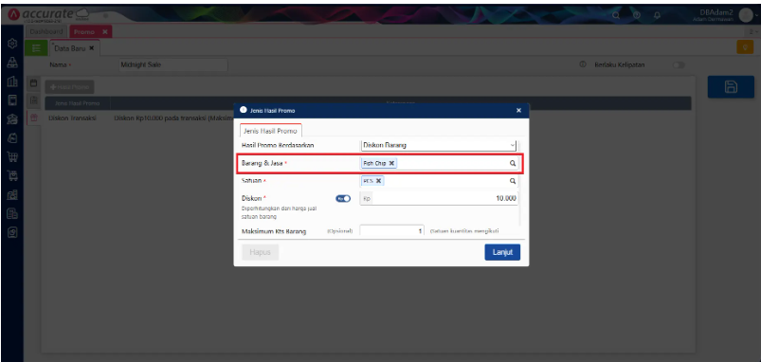Image resolution: width=761 pixels, height=362 pixels.
Task: Click the Lanjut button
Action: pos(502,252)
